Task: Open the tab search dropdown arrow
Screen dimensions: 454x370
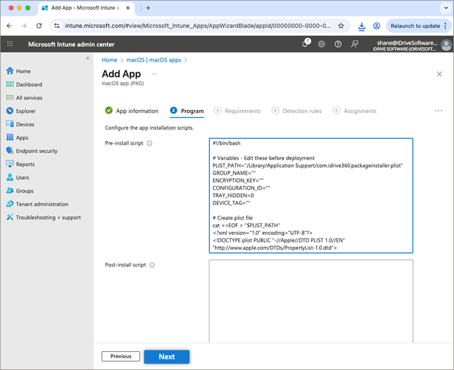Action: 446,8
